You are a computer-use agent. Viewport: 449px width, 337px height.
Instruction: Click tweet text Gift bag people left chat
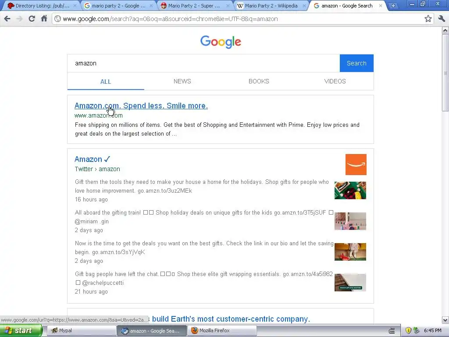pyautogui.click(x=204, y=278)
